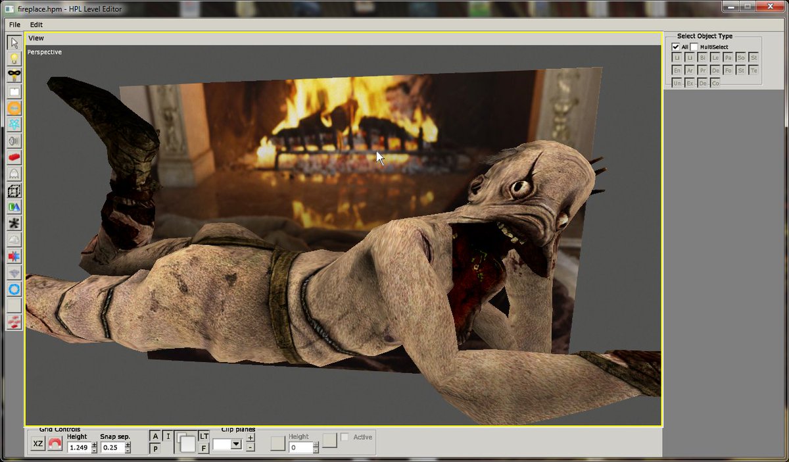Toggle the Ar object type filter
Image resolution: width=789 pixels, height=462 pixels.
click(x=690, y=70)
